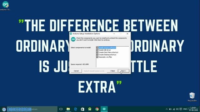Open the volume control tray icon
Image resolution: width=200 pixels, height=112 pixels.
point(177,109)
